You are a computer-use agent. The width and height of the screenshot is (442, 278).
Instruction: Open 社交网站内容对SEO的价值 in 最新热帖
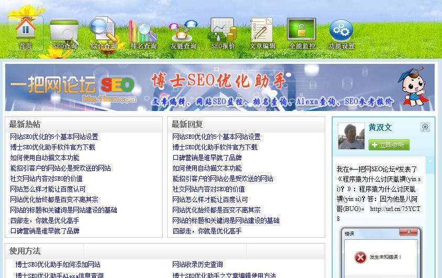point(46,179)
